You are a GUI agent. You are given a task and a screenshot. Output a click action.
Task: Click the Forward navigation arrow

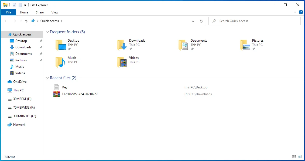14,21
